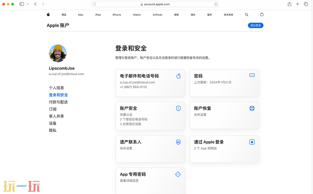
Task: Click the 2 个受信任电话号码 text
Action: tap(134, 119)
